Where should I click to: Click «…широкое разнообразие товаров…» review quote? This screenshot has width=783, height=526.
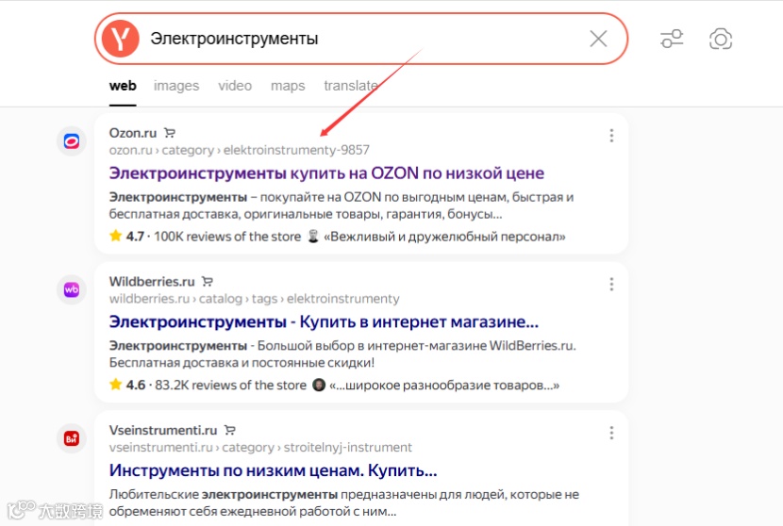point(444,386)
